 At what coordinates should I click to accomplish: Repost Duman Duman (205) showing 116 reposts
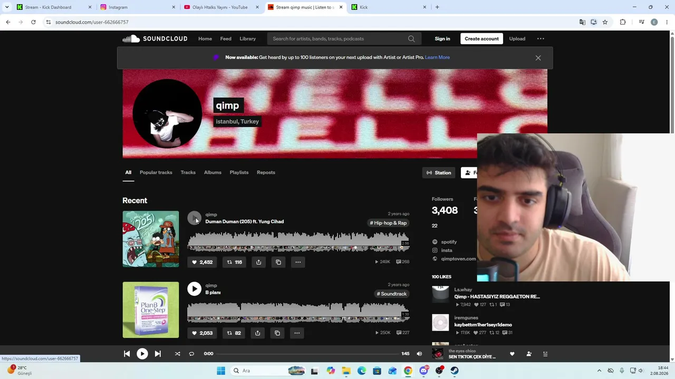[x=234, y=262]
